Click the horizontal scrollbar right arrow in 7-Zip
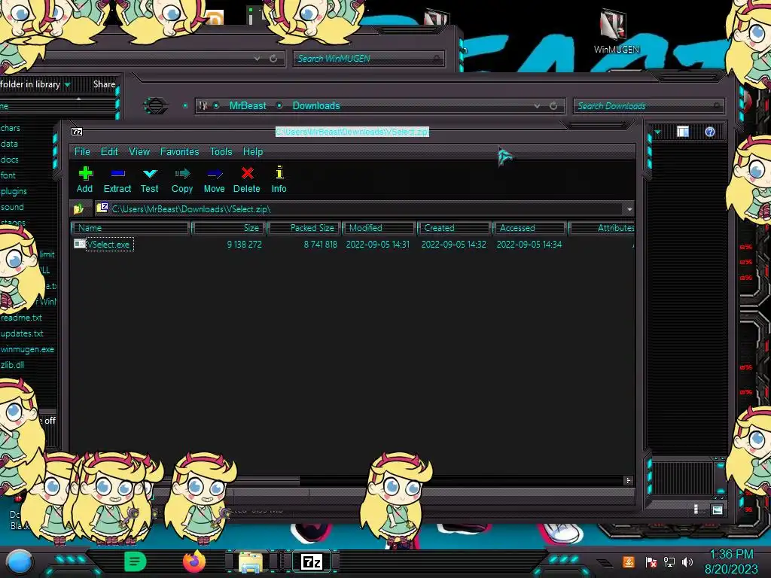 628,481
